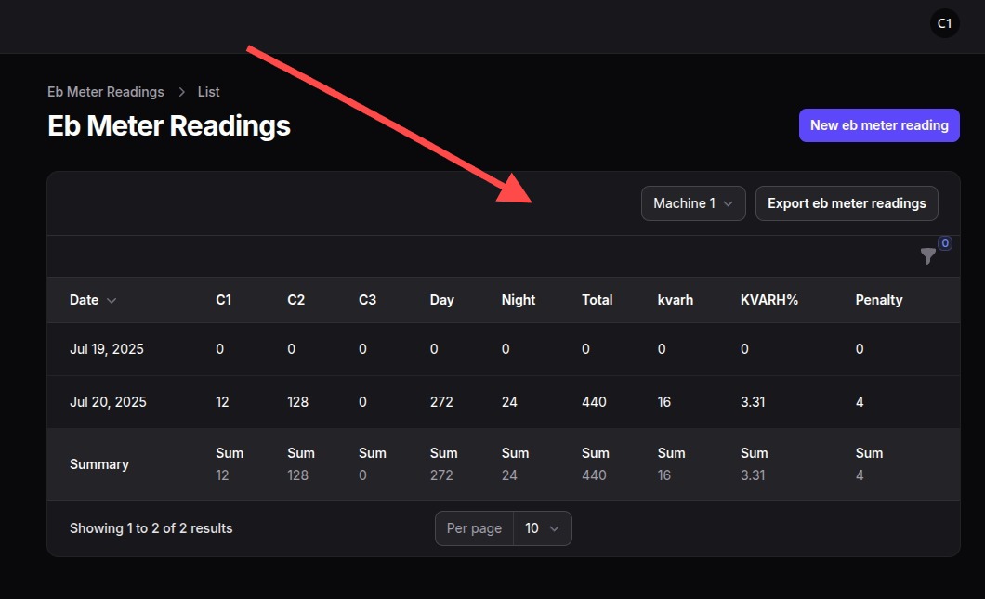
Task: Click the C3 column header
Action: pyautogui.click(x=367, y=300)
